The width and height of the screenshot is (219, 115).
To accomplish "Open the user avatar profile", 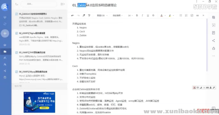I will coord(5,7).
